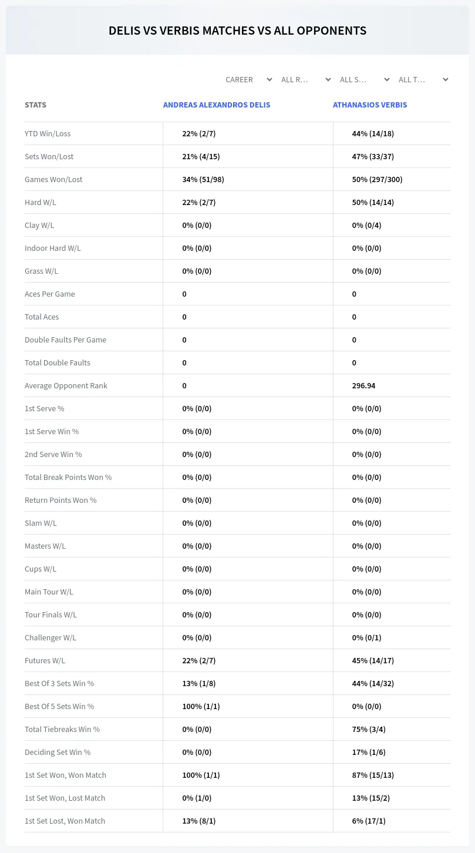Expand the ALL T… tournaments dropdown

click(423, 79)
